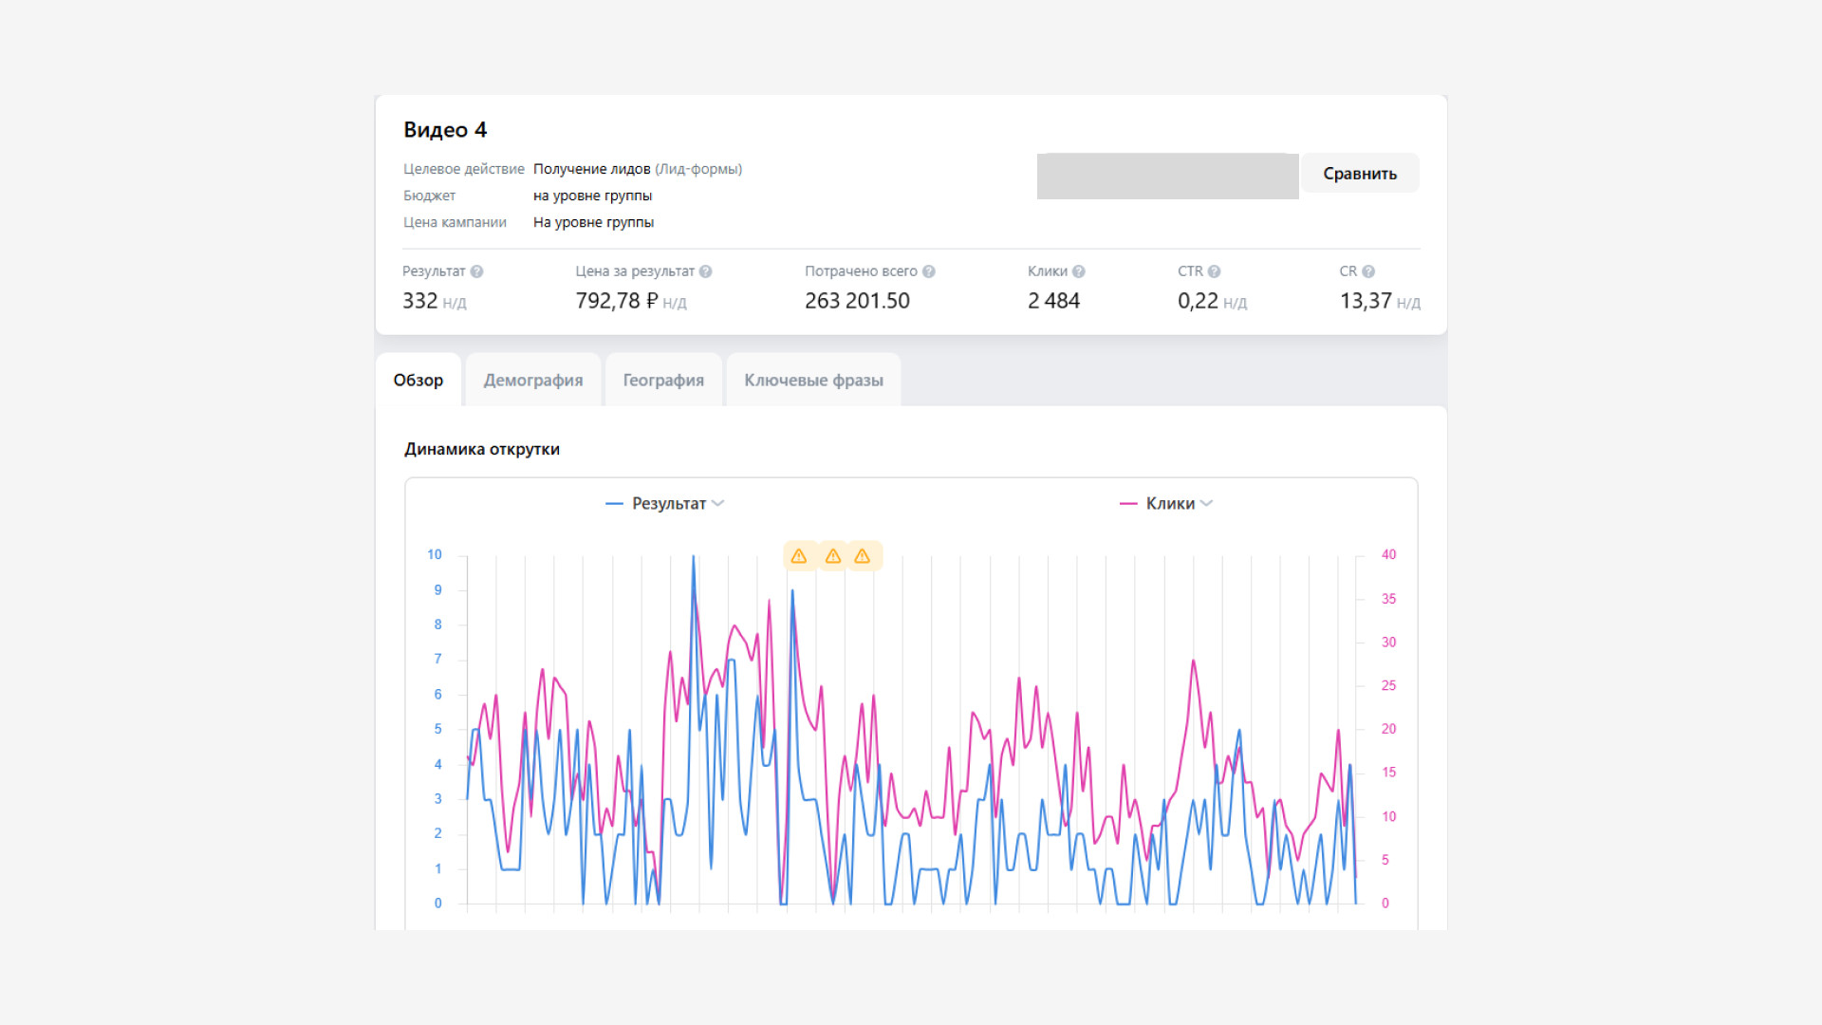Click the help icon next to CTR
Screen dimensions: 1822x1025
point(1214,271)
